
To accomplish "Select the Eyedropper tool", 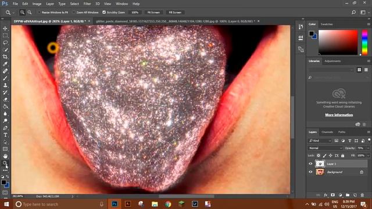I will (5, 64).
